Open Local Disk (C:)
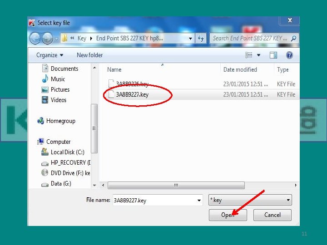Viewport: 327px width, 245px height. [67, 152]
